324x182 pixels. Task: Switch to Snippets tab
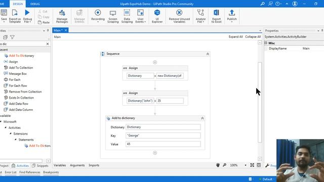point(40,166)
